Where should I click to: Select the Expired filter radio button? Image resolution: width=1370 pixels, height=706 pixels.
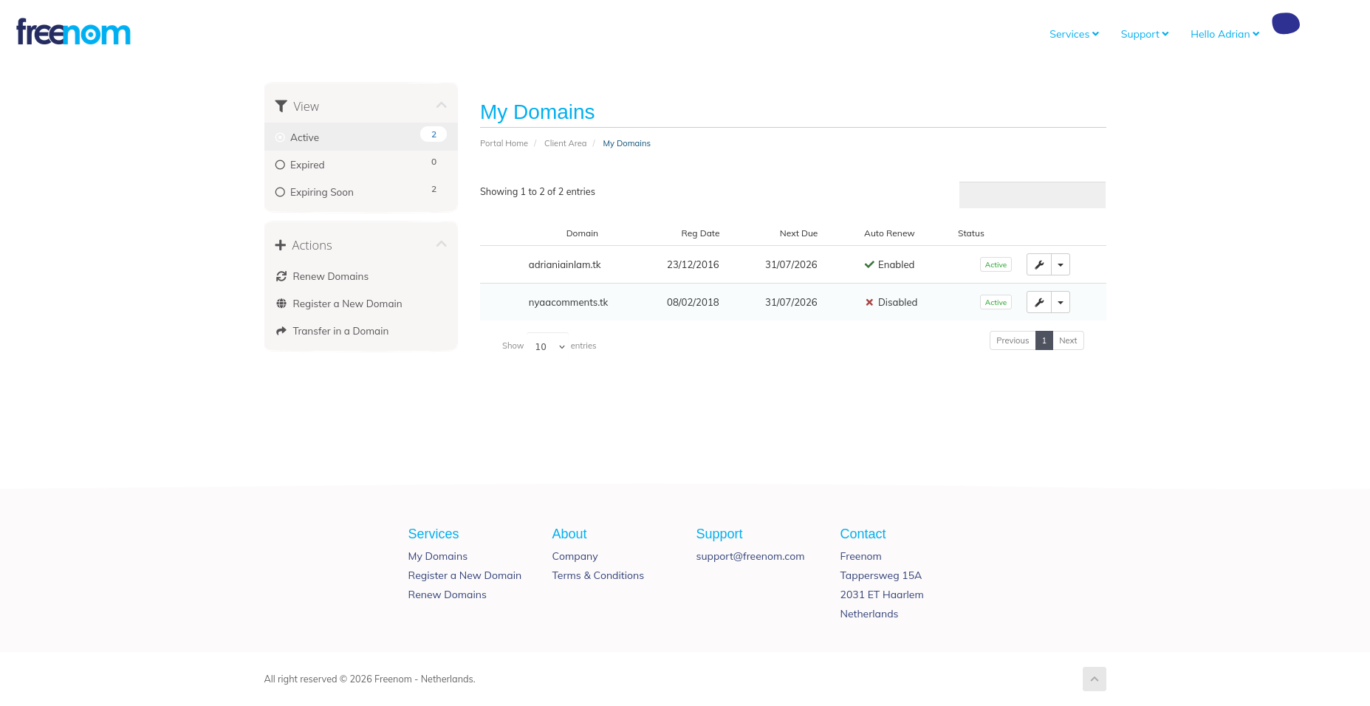coord(281,165)
